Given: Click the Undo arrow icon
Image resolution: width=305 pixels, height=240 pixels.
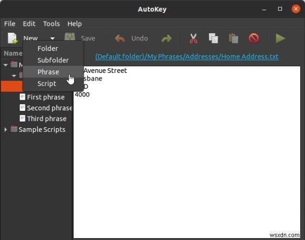Looking at the screenshot, I should pos(120,38).
